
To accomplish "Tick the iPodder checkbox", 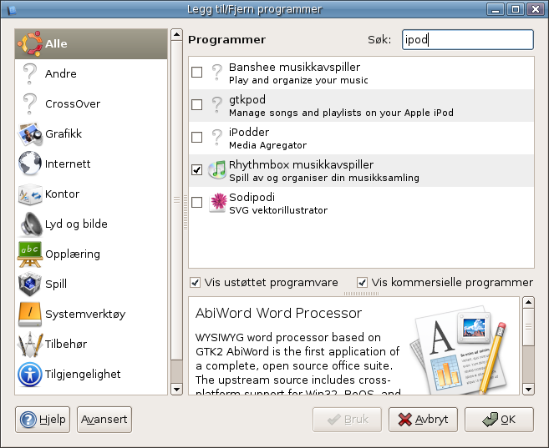I will pos(196,137).
